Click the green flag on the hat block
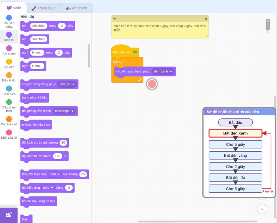277x223 pixels. point(135,52)
